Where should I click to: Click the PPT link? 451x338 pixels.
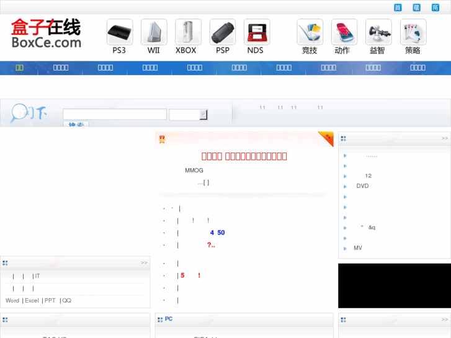pyautogui.click(x=50, y=301)
